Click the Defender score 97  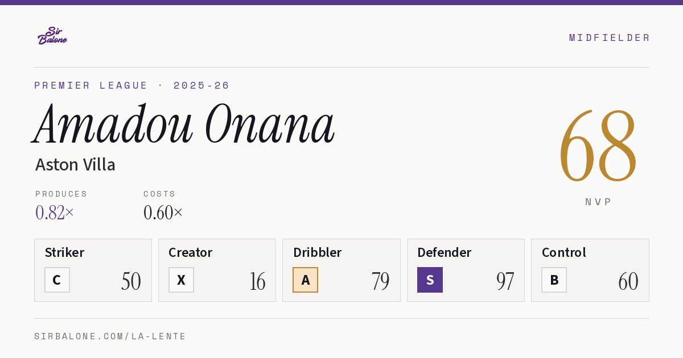pyautogui.click(x=505, y=281)
